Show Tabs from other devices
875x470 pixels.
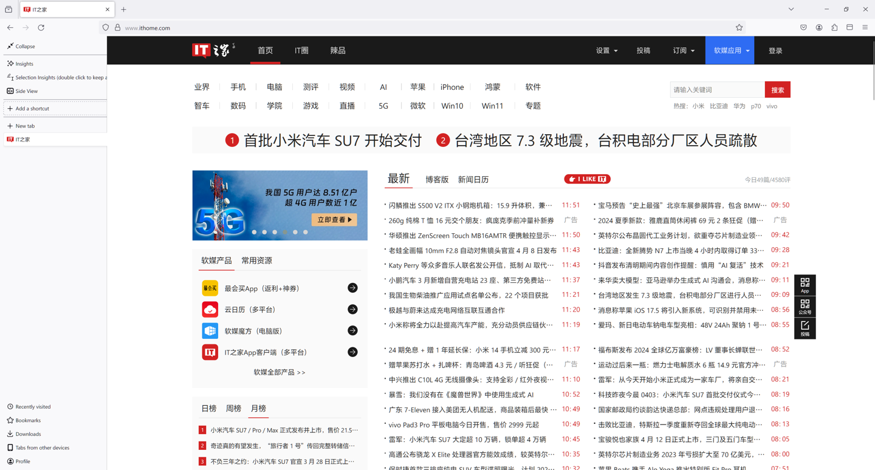[38, 448]
